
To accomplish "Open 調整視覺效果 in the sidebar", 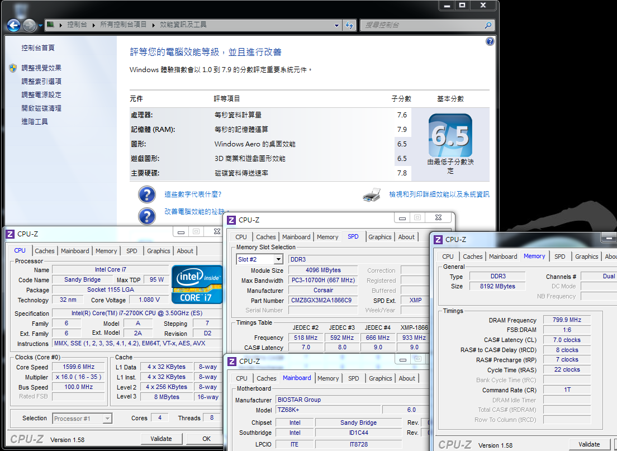I will 41,68.
